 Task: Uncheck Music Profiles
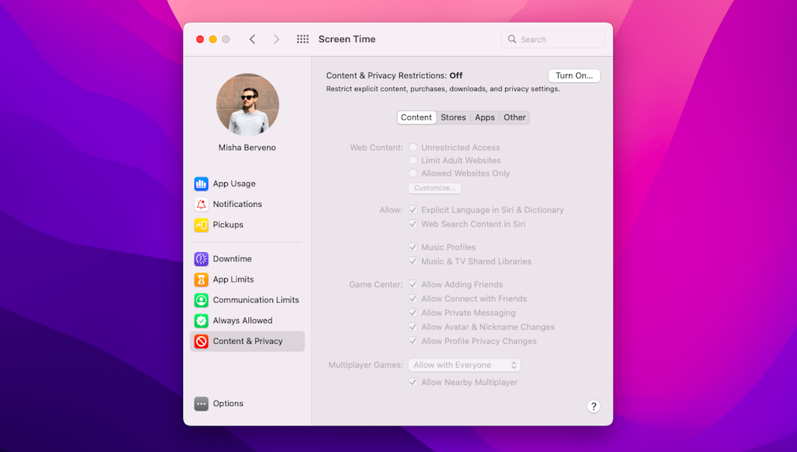coord(413,247)
